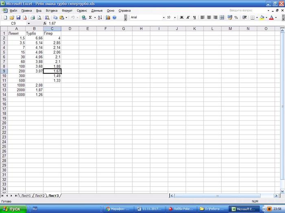Launch the Chart Wizard icon

click(108, 17)
